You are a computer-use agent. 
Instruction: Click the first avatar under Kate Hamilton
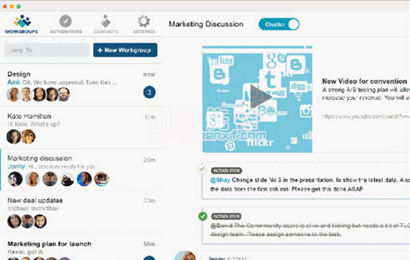14,136
